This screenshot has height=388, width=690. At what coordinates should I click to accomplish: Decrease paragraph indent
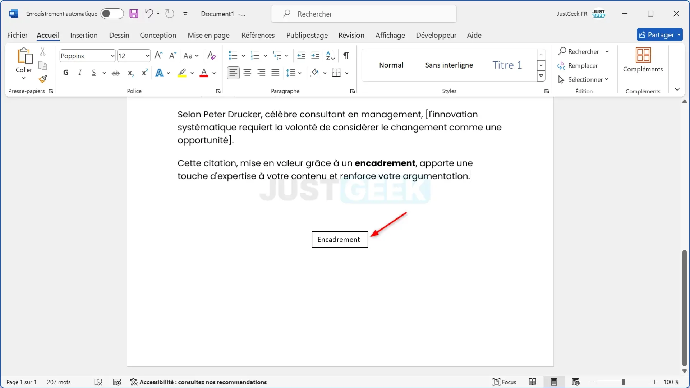[301, 55]
